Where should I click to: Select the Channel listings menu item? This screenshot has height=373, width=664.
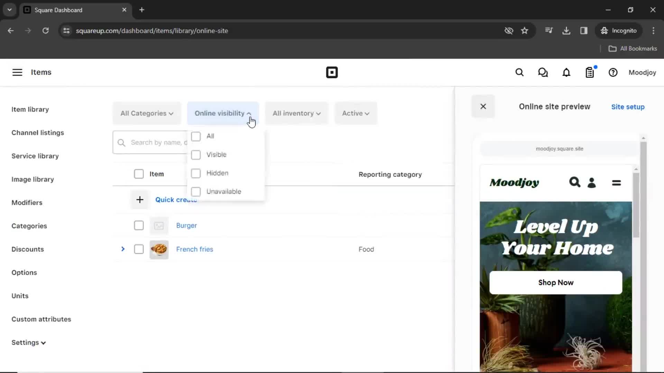tap(37, 133)
